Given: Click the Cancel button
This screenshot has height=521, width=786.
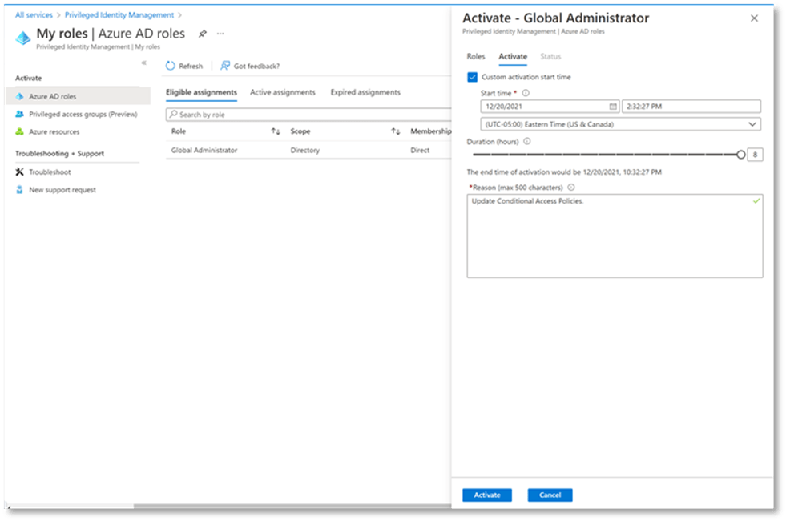Looking at the screenshot, I should [x=550, y=495].
